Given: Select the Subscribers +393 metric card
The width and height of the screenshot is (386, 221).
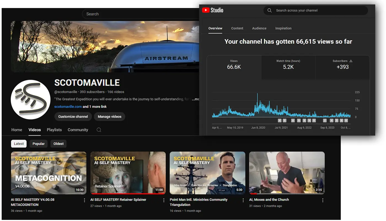Looking at the screenshot, I should pos(342,68).
